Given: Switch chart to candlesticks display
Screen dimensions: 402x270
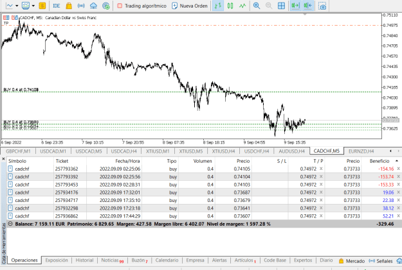Looking at the screenshot, I should 230,6.
